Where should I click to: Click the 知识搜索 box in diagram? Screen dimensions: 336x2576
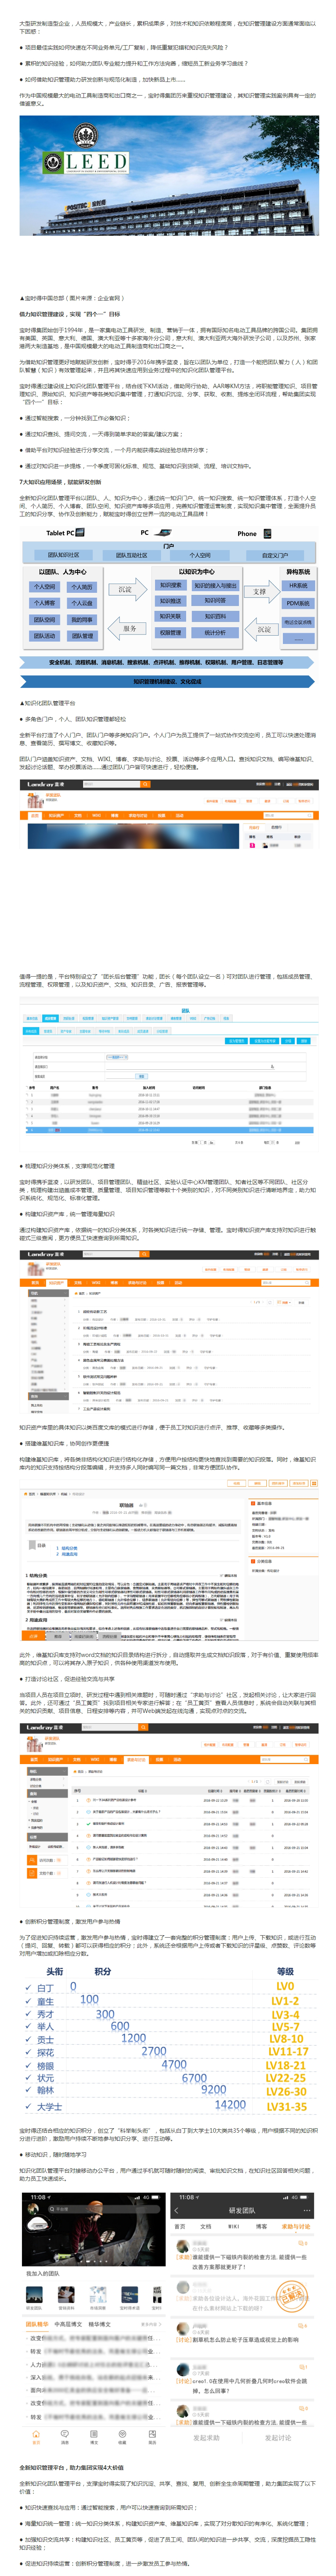click(171, 585)
